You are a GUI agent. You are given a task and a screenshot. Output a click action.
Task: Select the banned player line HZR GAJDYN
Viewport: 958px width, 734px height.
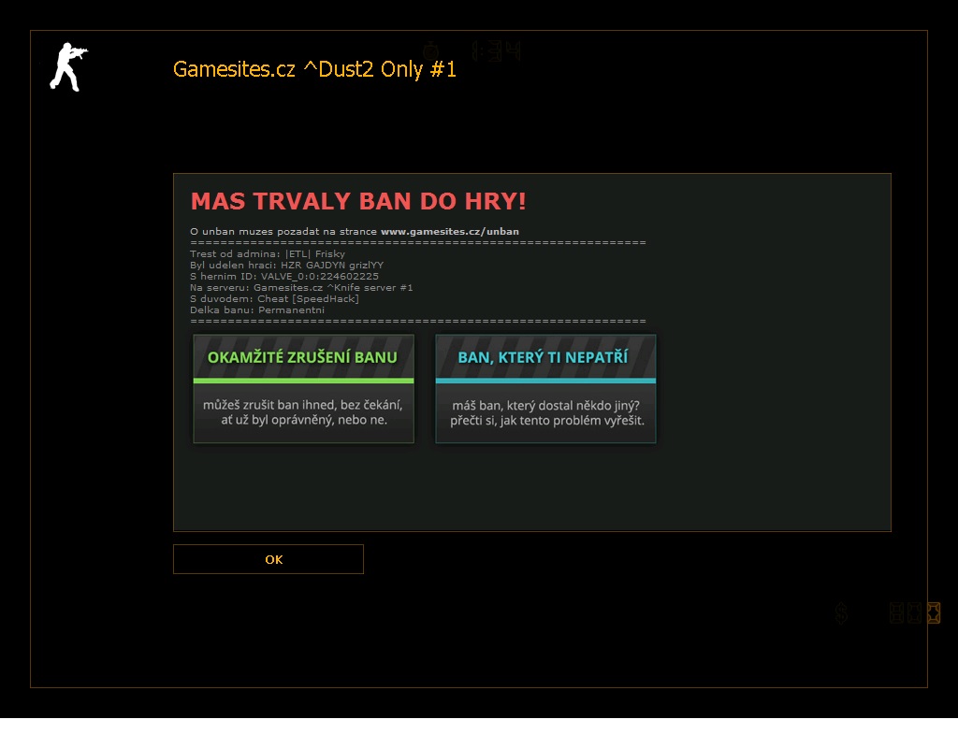(x=286, y=265)
